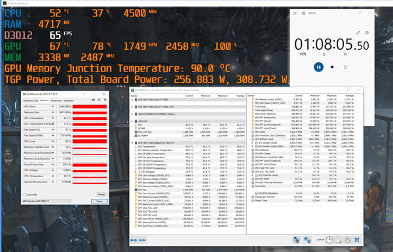Open the Advanced tab in GPU-Z

pos(56,100)
